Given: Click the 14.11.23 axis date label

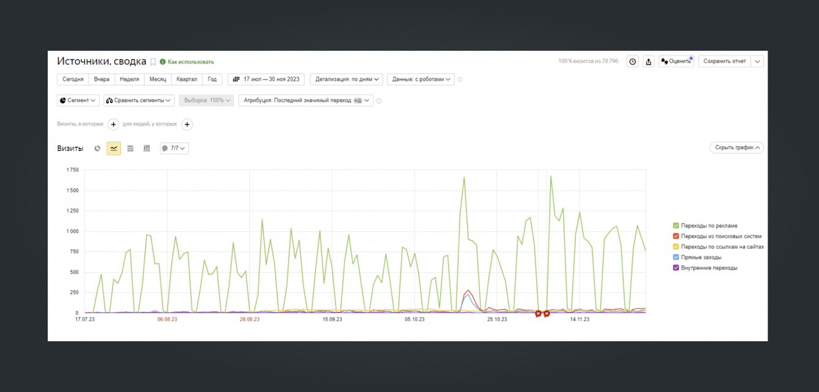Looking at the screenshot, I should [579, 319].
